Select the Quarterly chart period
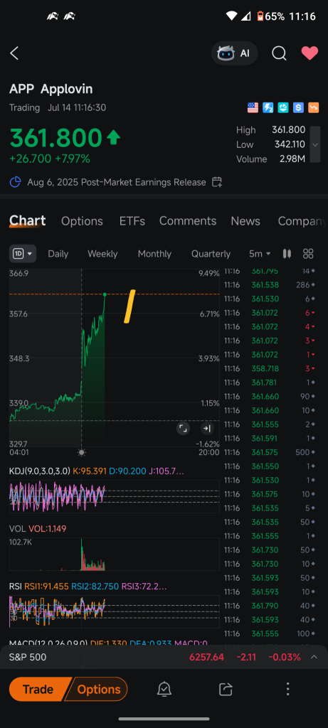 (x=211, y=254)
